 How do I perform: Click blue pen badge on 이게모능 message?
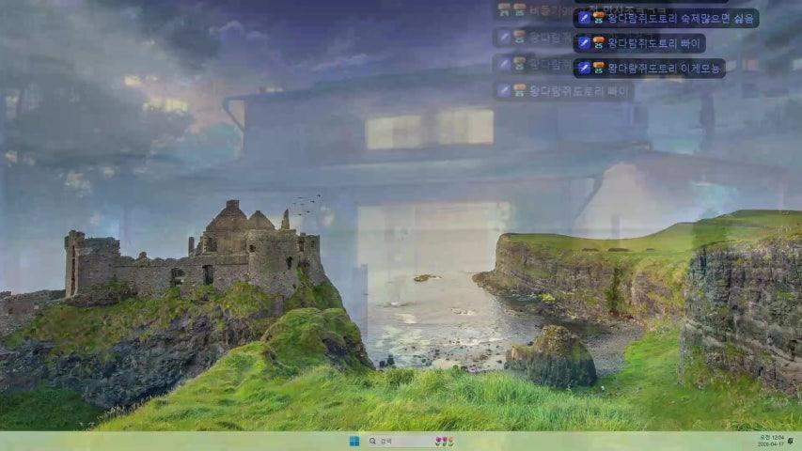click(584, 69)
